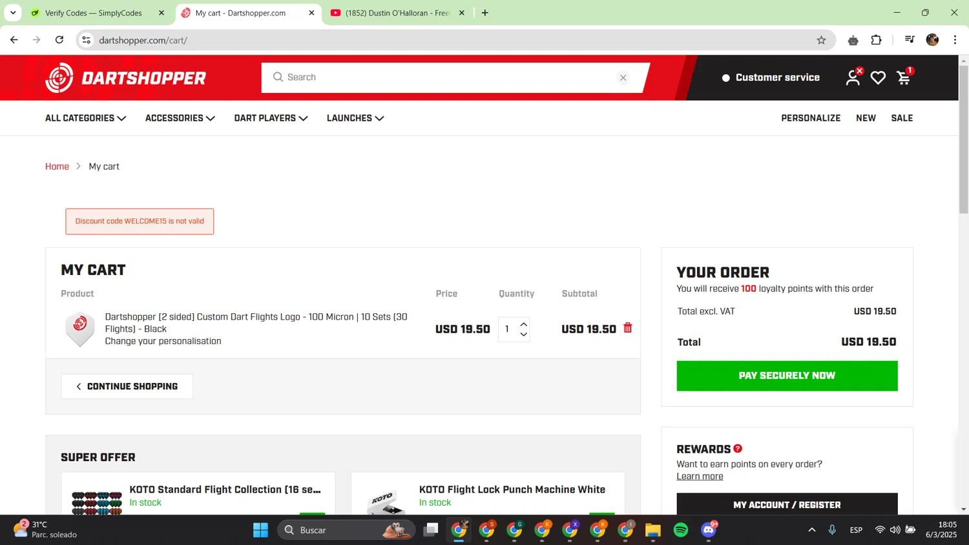Open Spotify from taskbar
The image size is (969, 545).
[x=681, y=530]
